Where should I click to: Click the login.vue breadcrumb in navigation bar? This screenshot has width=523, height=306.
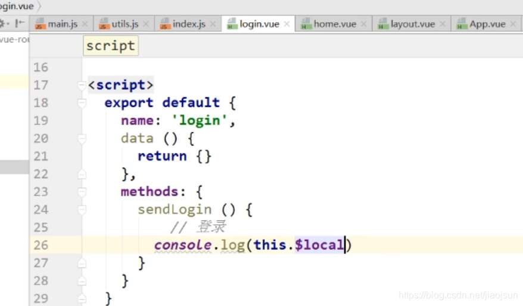tap(17, 6)
